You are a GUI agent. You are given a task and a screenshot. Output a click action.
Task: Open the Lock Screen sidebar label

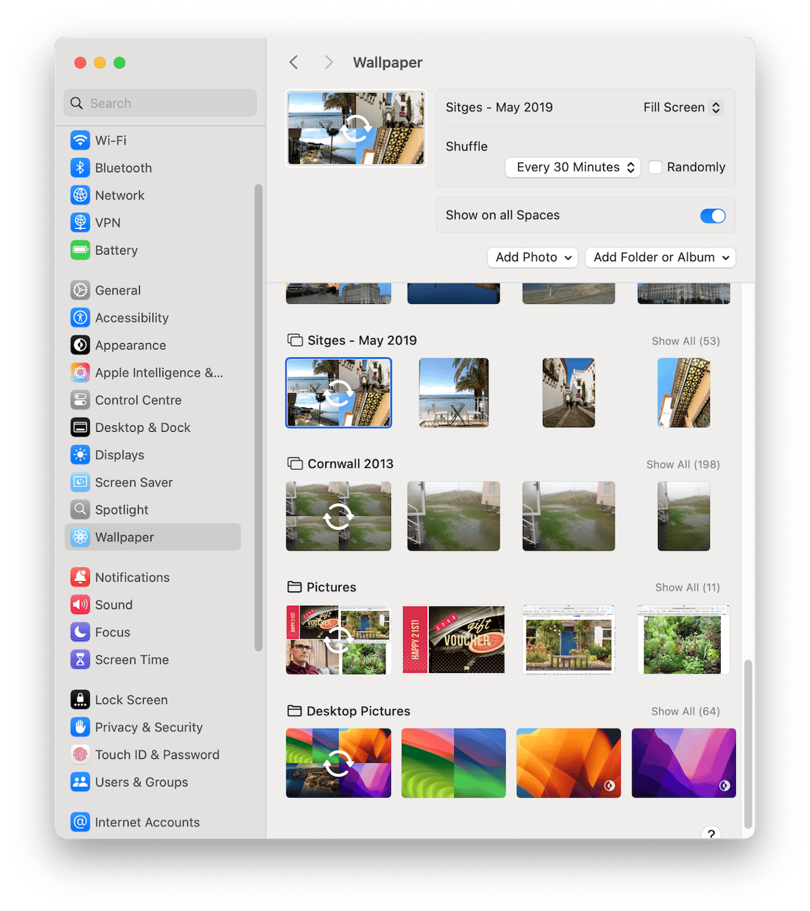(131, 700)
